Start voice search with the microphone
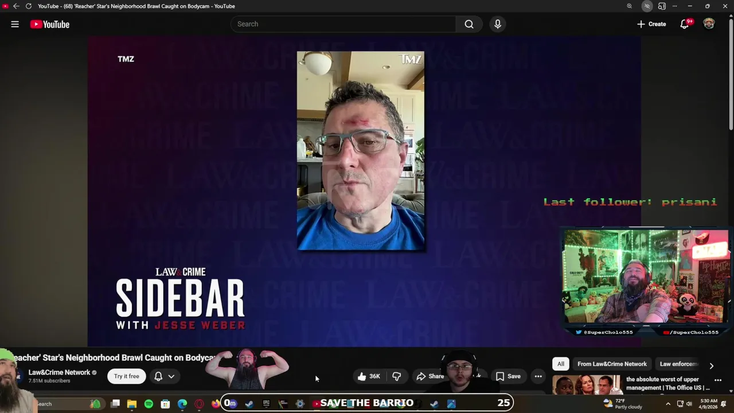The image size is (734, 413). (498, 24)
